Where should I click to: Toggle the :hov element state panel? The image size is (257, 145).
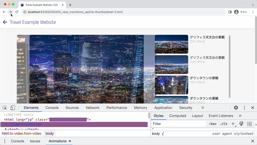point(213,124)
